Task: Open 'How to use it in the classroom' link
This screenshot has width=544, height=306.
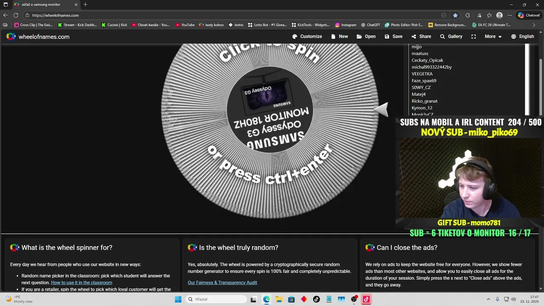Action: [82, 283]
